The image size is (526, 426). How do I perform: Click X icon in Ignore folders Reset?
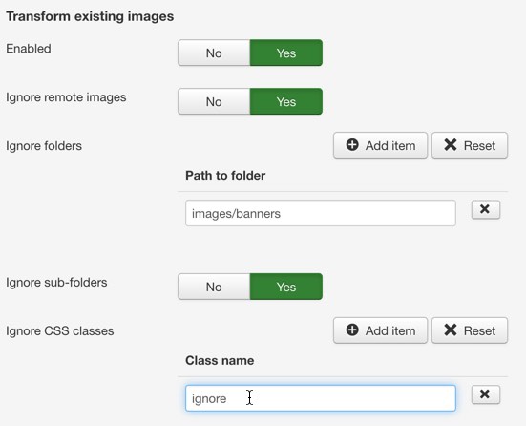coord(451,145)
